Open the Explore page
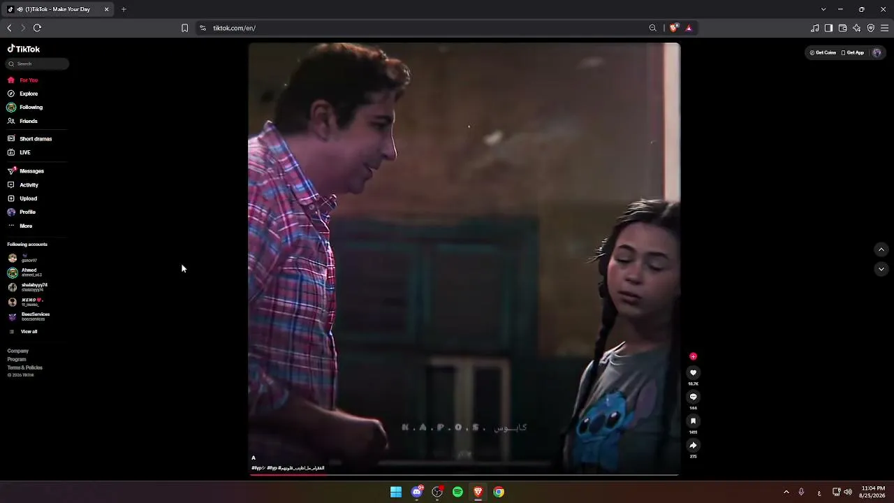This screenshot has width=894, height=503. pos(22,94)
